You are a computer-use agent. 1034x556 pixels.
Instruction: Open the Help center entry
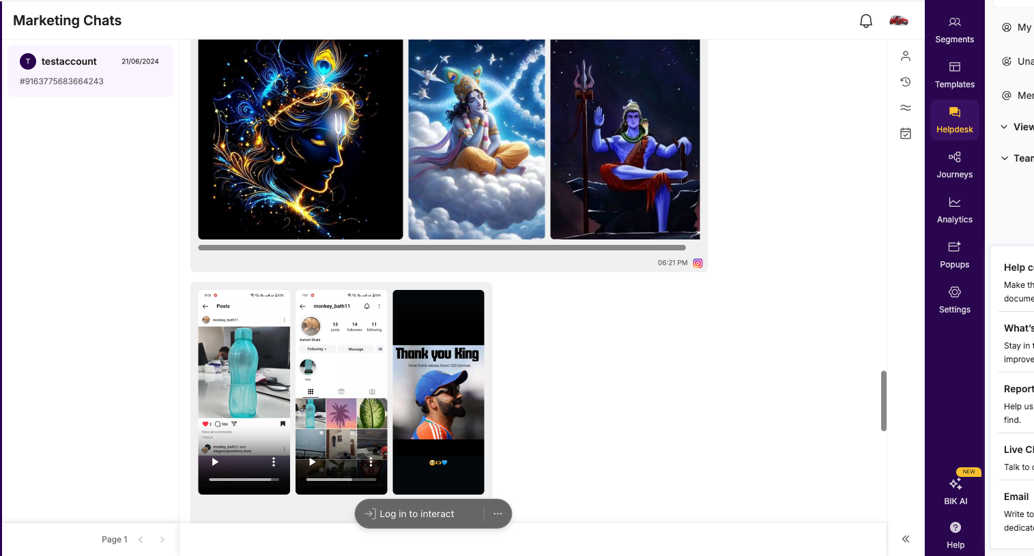[x=1017, y=282]
